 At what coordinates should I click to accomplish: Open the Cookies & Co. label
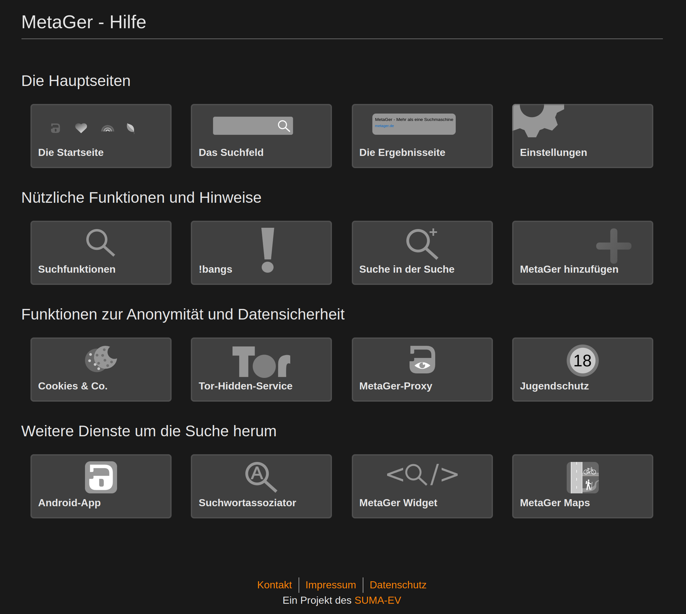click(73, 386)
